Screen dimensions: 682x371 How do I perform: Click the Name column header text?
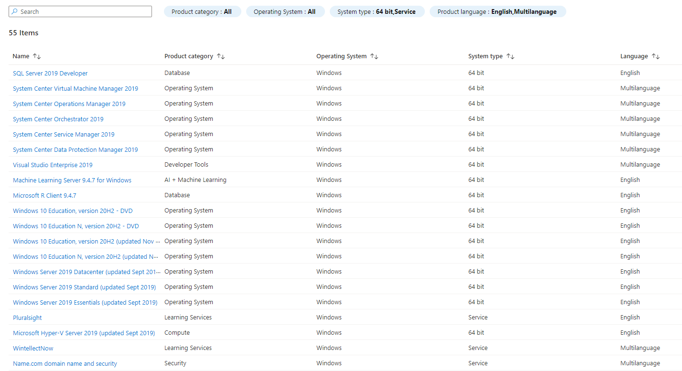tap(21, 56)
